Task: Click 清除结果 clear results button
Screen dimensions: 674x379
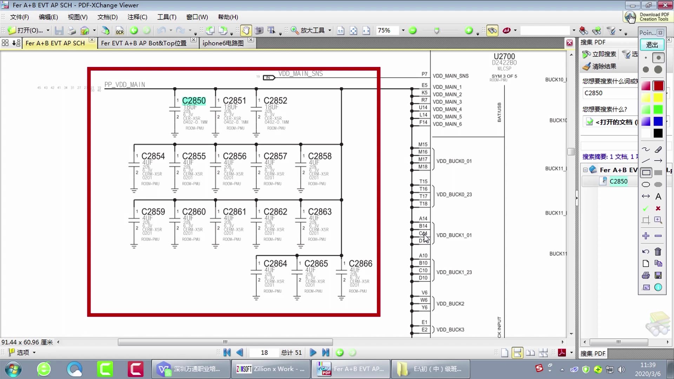Action: tap(600, 66)
